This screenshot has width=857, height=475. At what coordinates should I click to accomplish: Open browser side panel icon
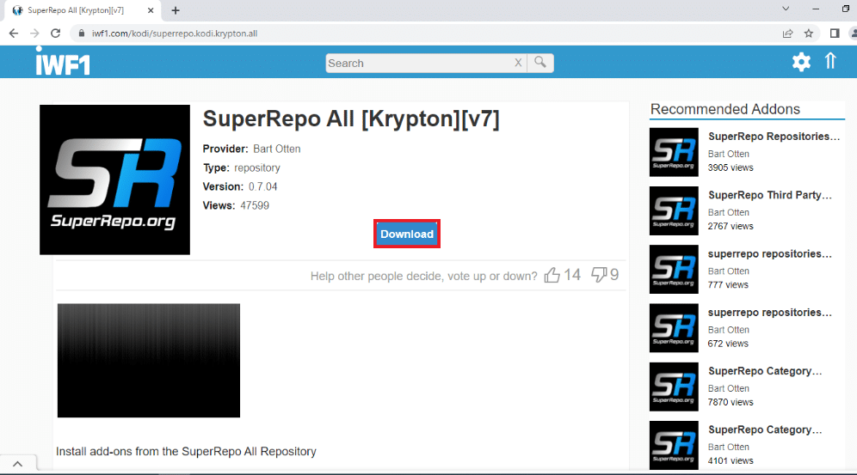pos(835,33)
